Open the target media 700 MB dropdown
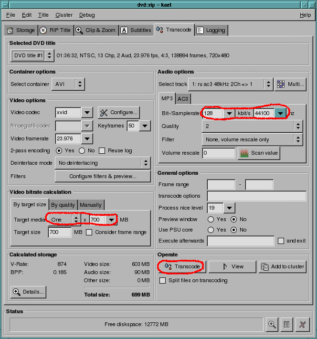 point(111,220)
